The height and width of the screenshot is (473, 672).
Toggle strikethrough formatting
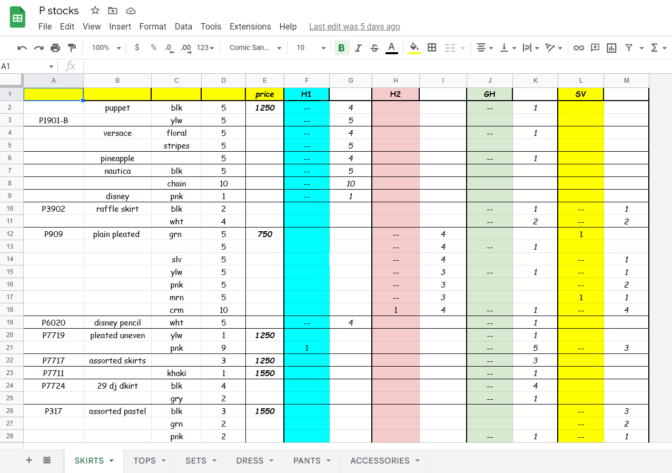click(374, 48)
